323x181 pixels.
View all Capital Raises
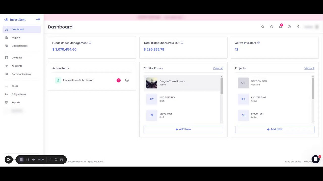pos(218,68)
